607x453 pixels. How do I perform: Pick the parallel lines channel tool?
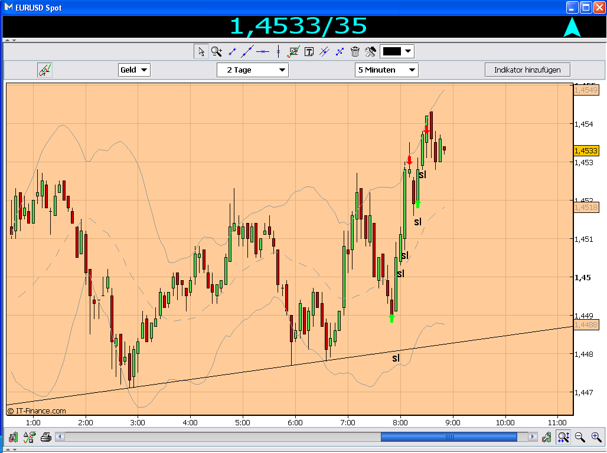tap(324, 51)
